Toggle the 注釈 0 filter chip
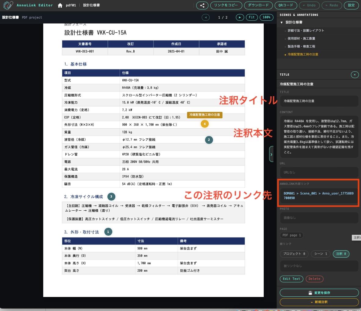This screenshot has width=361, height=311. (x=341, y=254)
